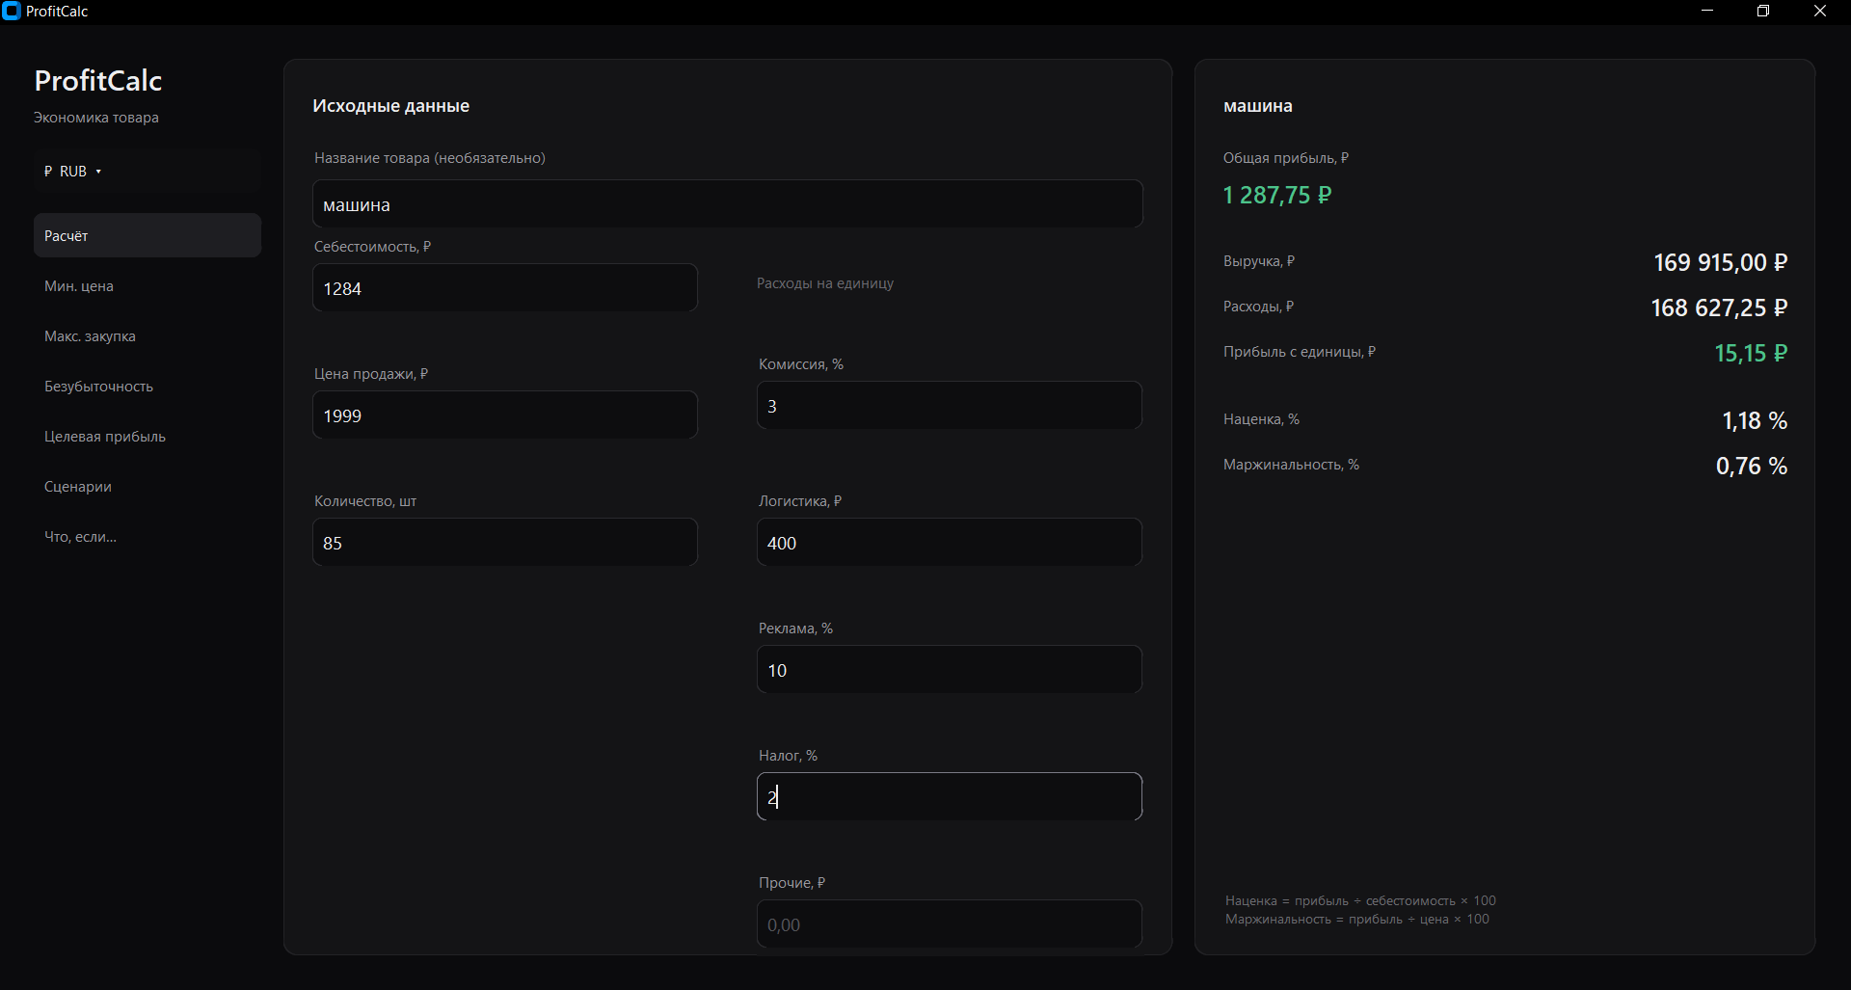Click the Маржинальность, % label in results
Viewport: 1851px width, 990px height.
[1292, 465]
